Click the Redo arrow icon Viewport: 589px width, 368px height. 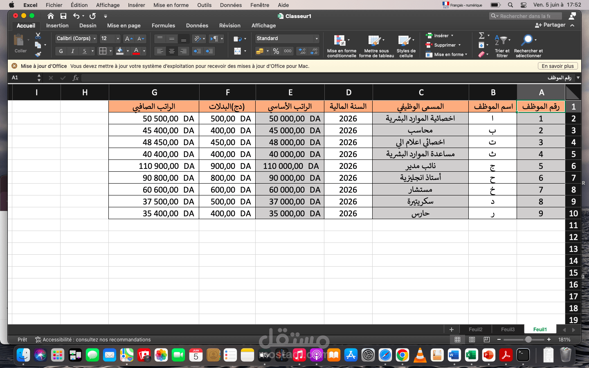click(x=93, y=16)
